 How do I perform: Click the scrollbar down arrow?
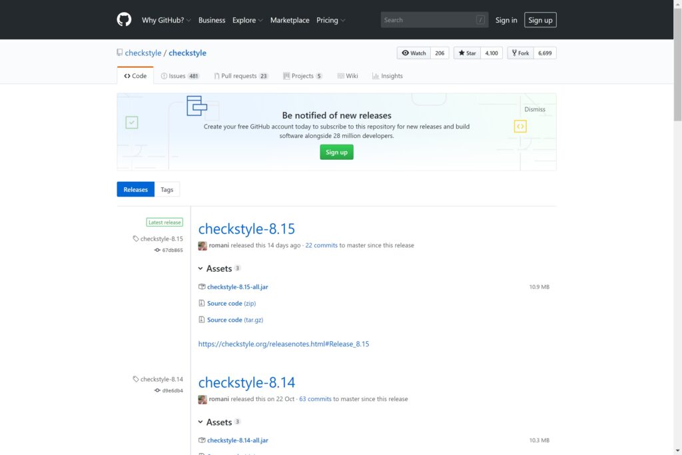coord(677,450)
